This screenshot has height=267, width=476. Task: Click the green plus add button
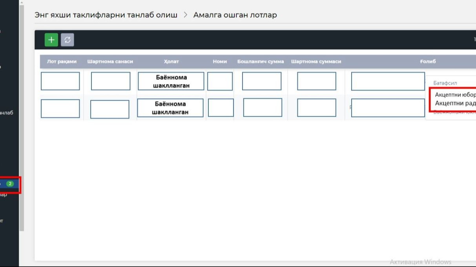point(51,40)
